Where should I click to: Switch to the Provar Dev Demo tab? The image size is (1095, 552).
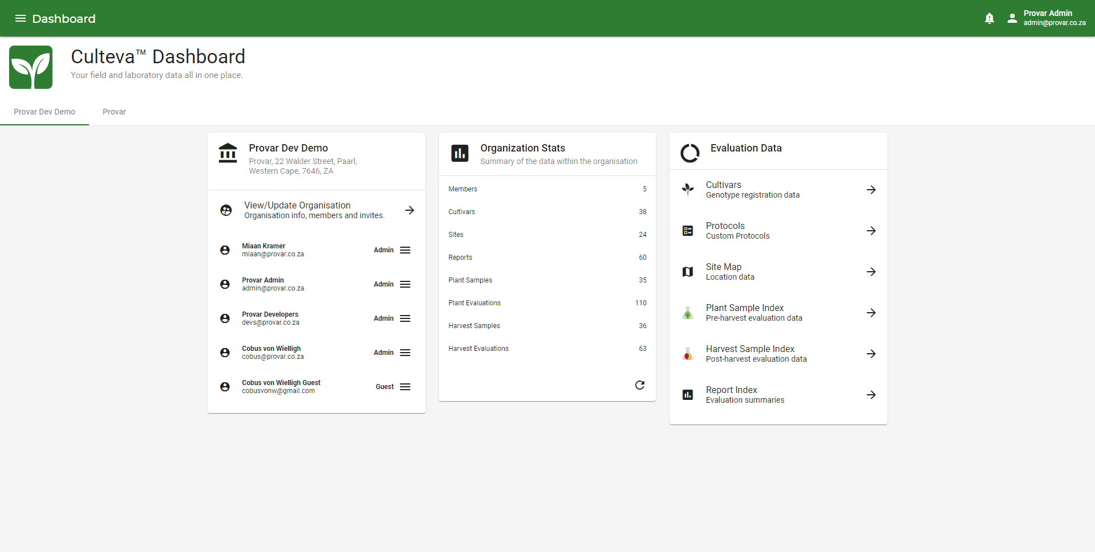coord(44,112)
